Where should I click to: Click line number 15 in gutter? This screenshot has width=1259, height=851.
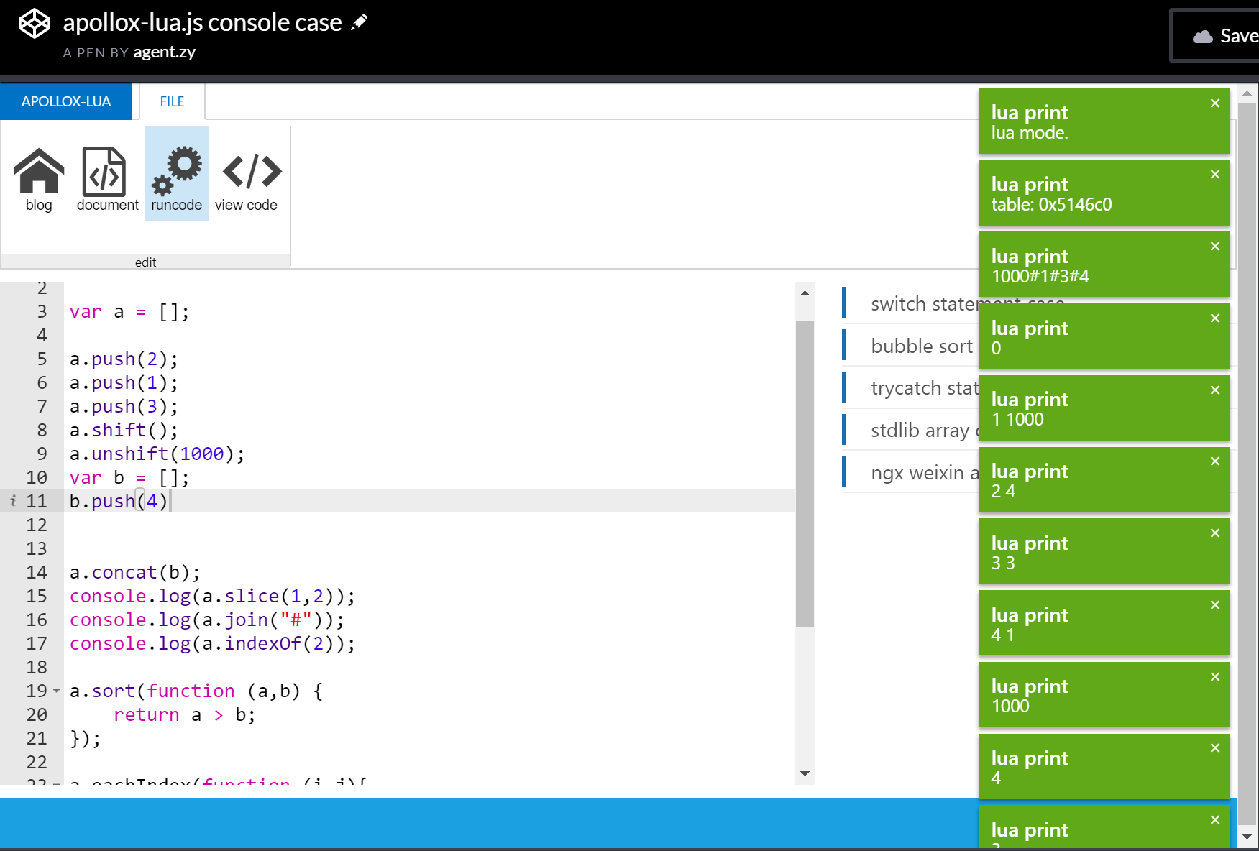(37, 596)
